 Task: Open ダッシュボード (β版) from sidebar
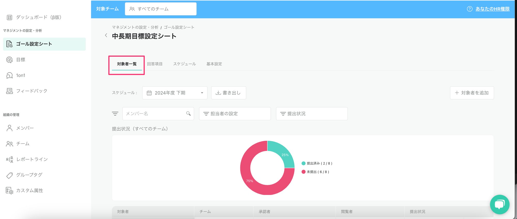38,17
